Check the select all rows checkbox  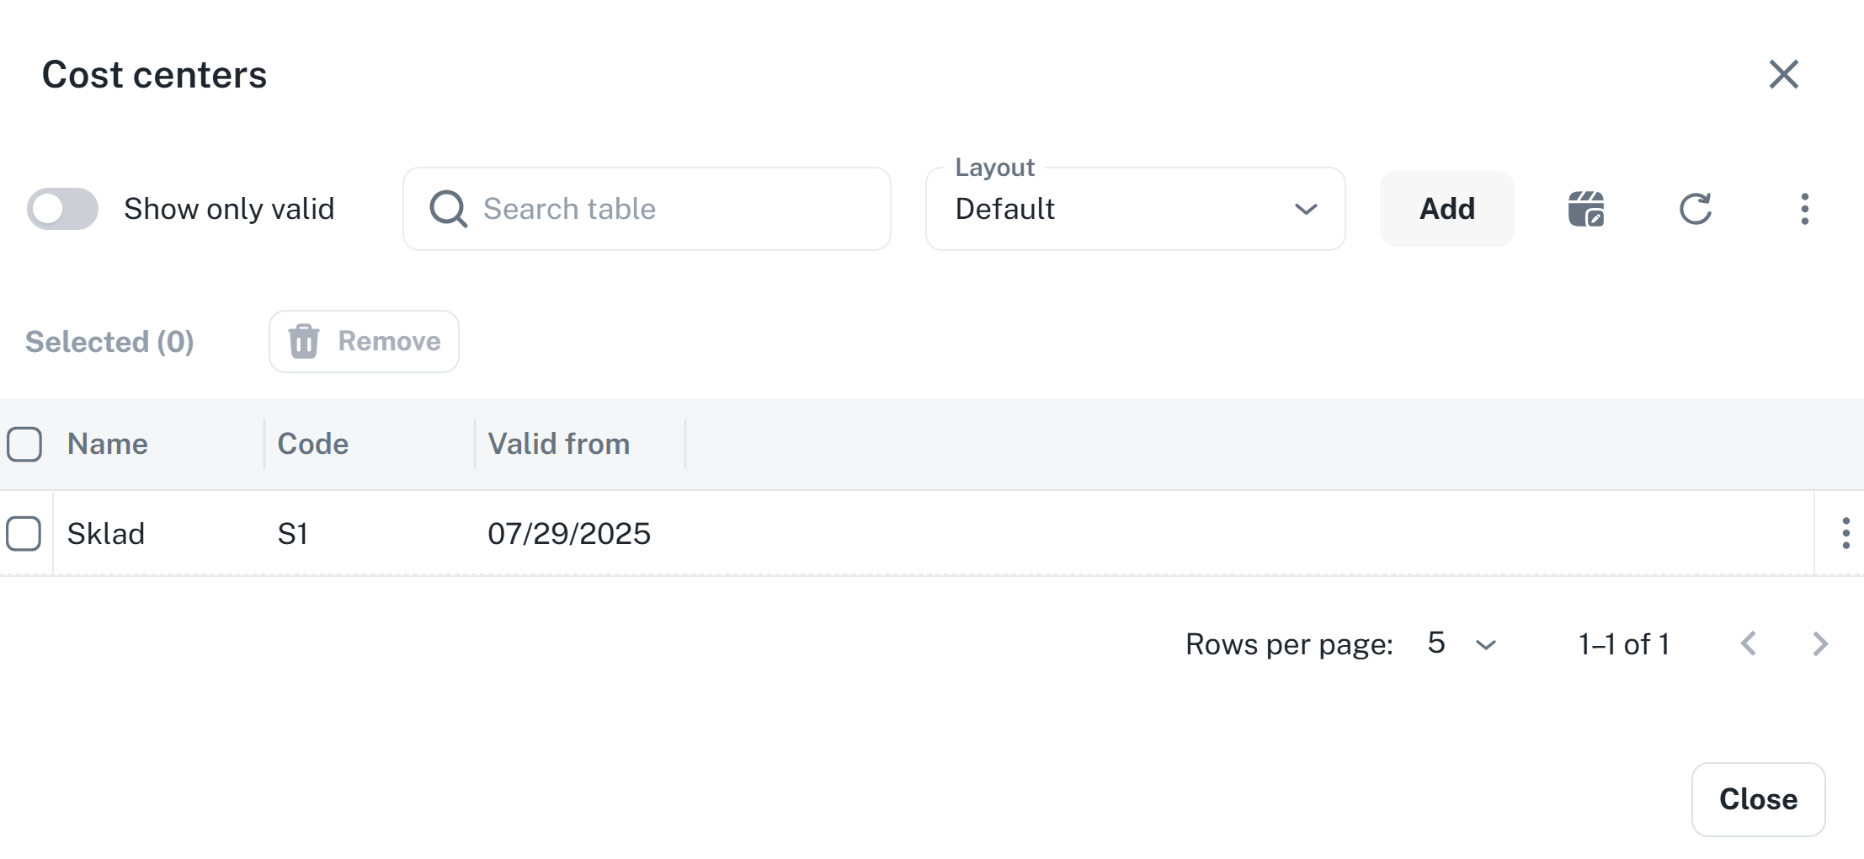pyautogui.click(x=24, y=444)
